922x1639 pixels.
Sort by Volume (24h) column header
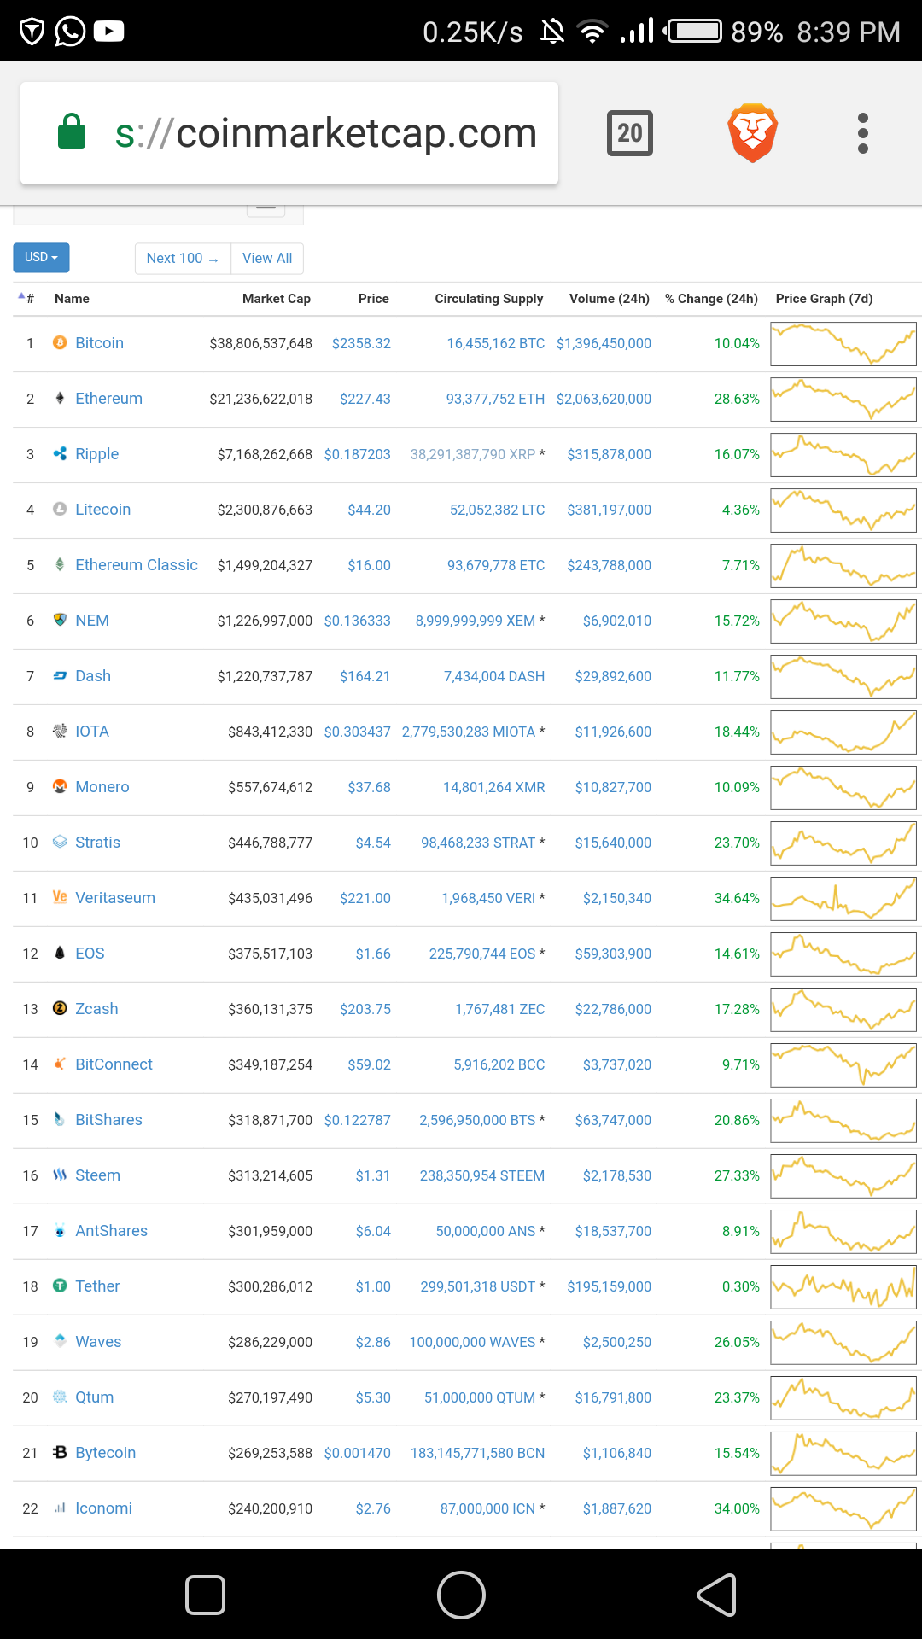pos(609,299)
